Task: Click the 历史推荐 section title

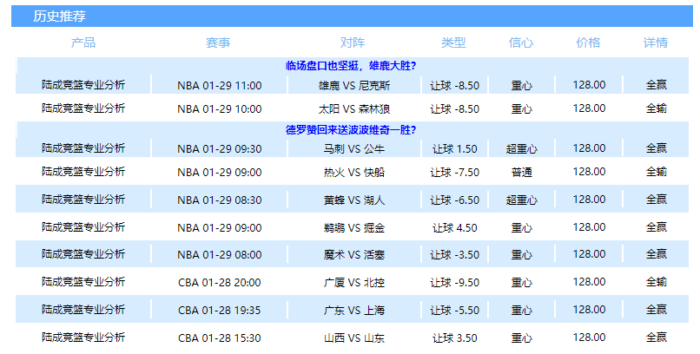Action: click(x=59, y=16)
